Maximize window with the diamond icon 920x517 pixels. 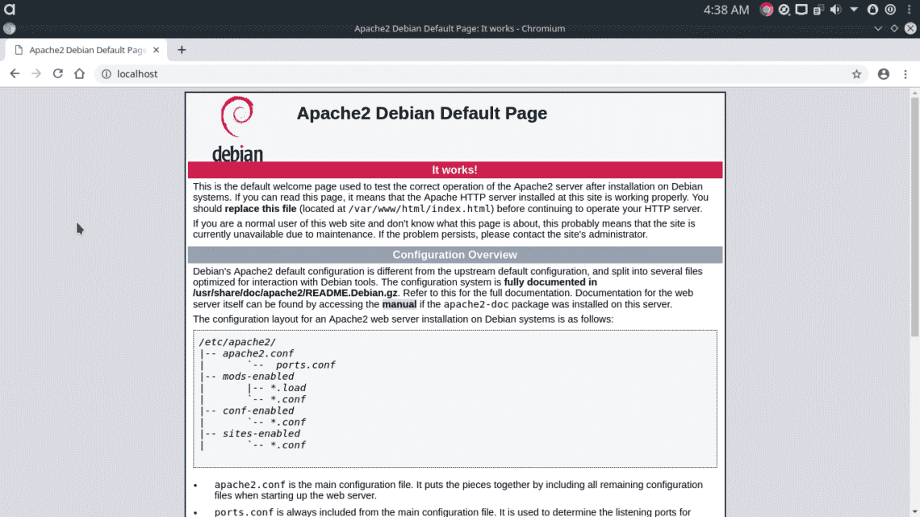[x=894, y=28]
